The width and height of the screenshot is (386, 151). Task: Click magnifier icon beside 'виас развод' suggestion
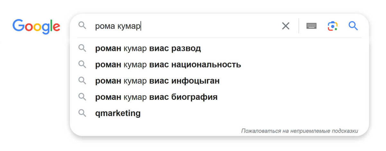[82, 48]
